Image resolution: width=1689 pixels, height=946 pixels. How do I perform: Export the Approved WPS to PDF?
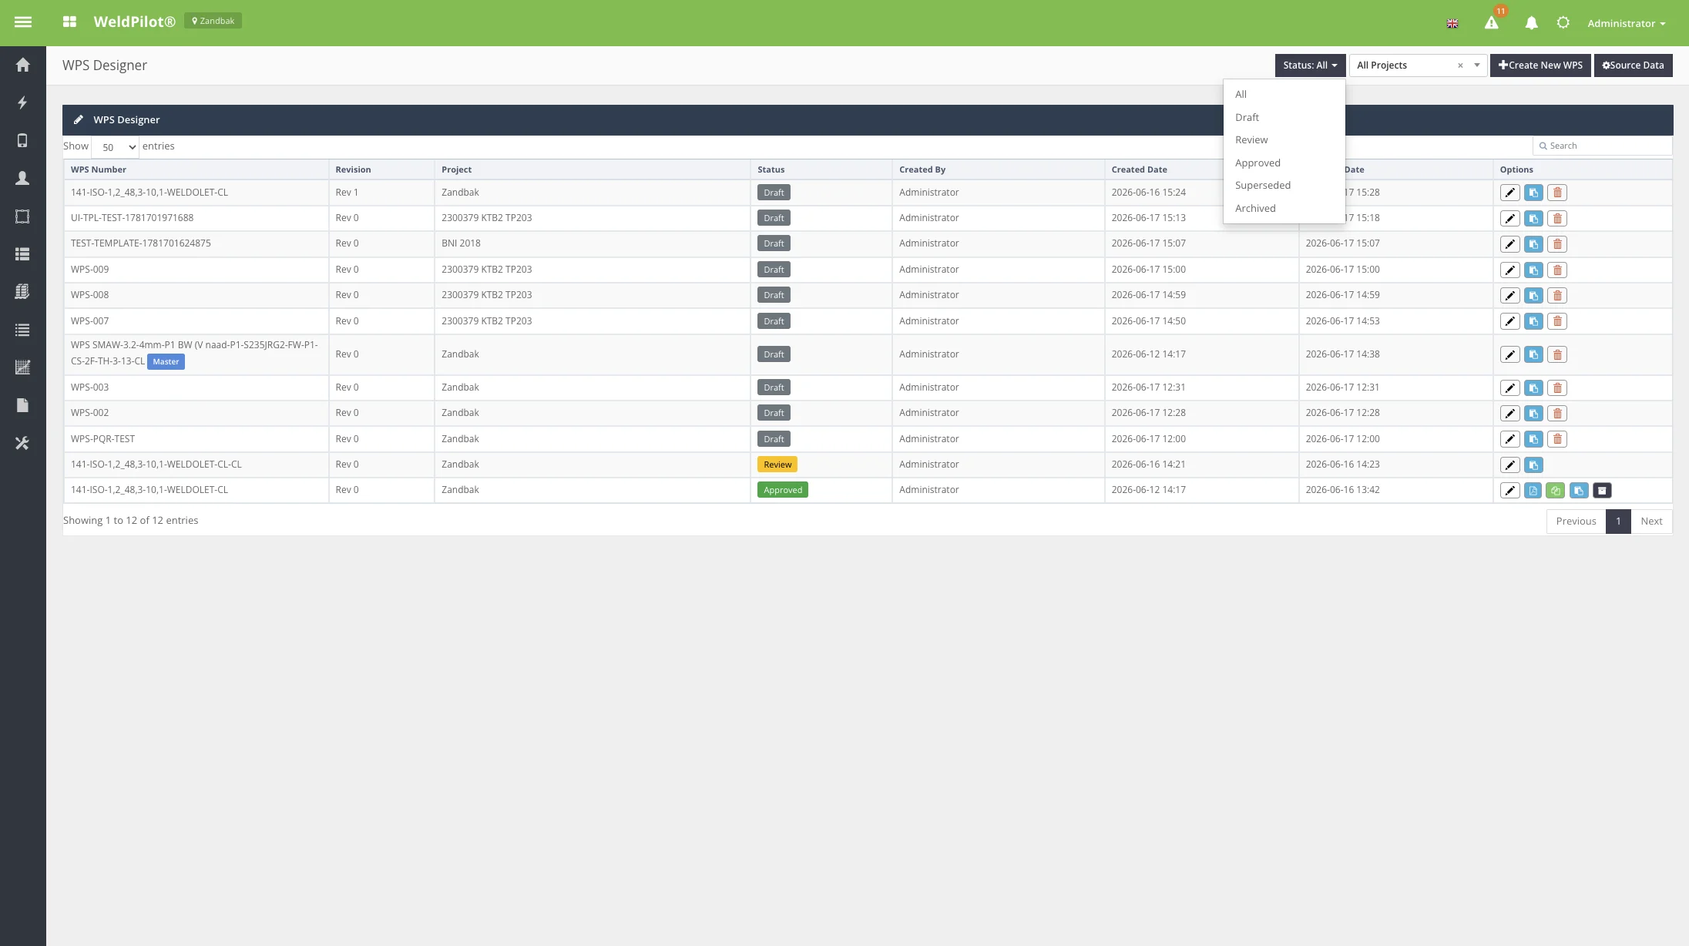[1533, 491]
